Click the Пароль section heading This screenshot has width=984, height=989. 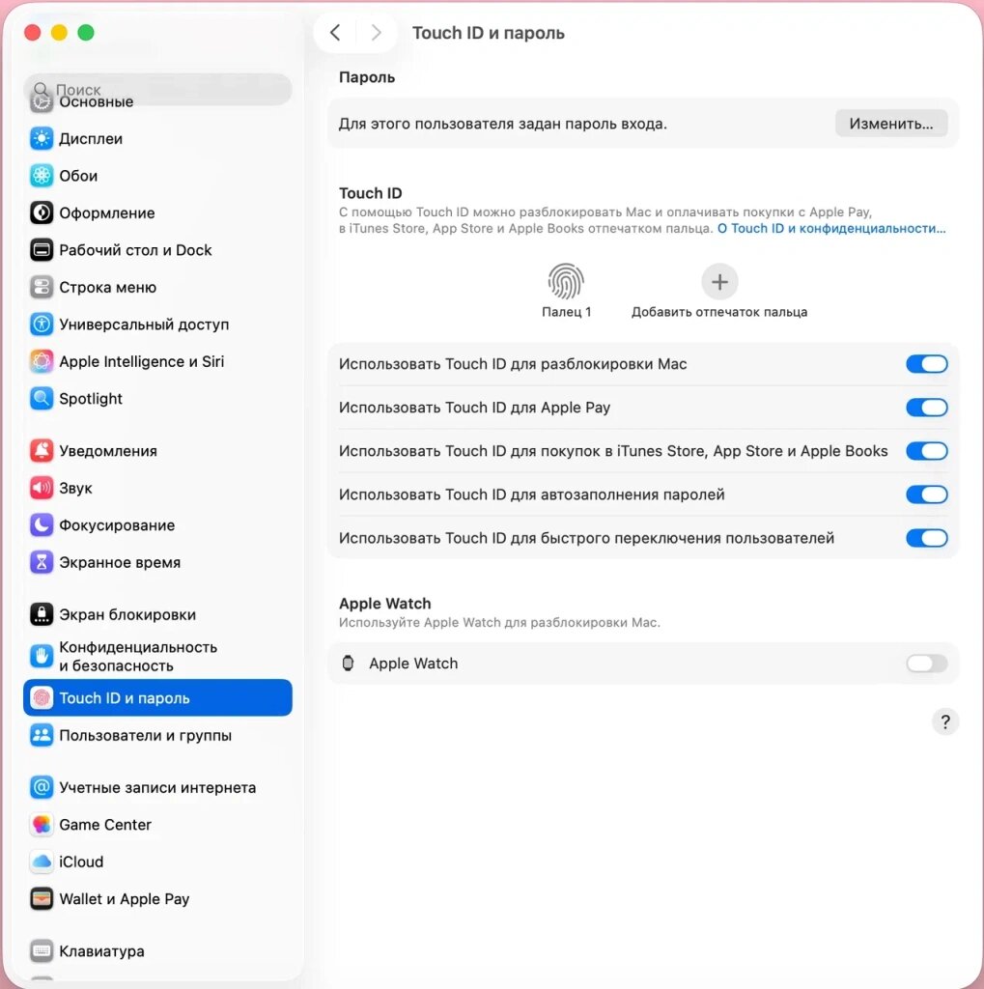[x=367, y=77]
